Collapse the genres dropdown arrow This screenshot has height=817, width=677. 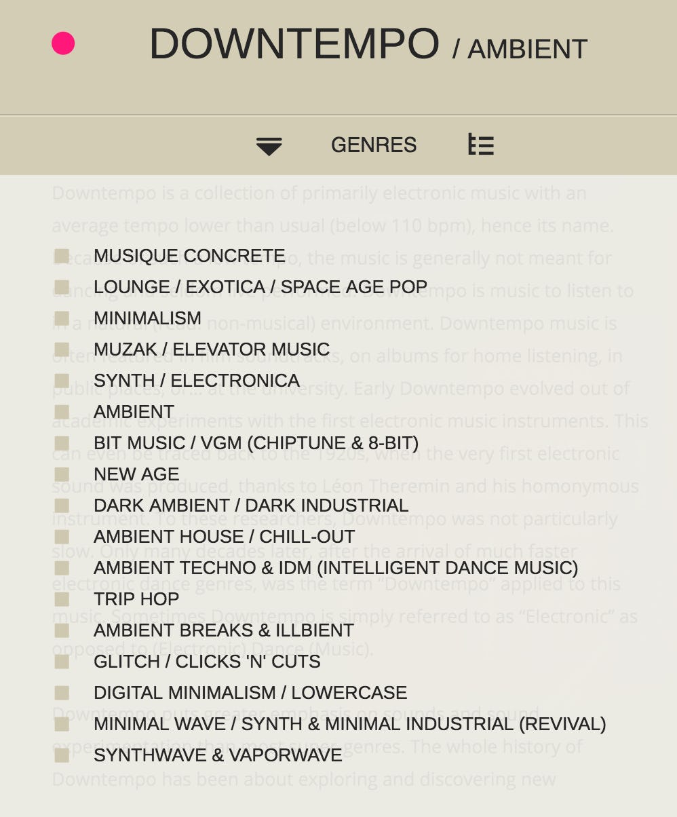coord(269,145)
